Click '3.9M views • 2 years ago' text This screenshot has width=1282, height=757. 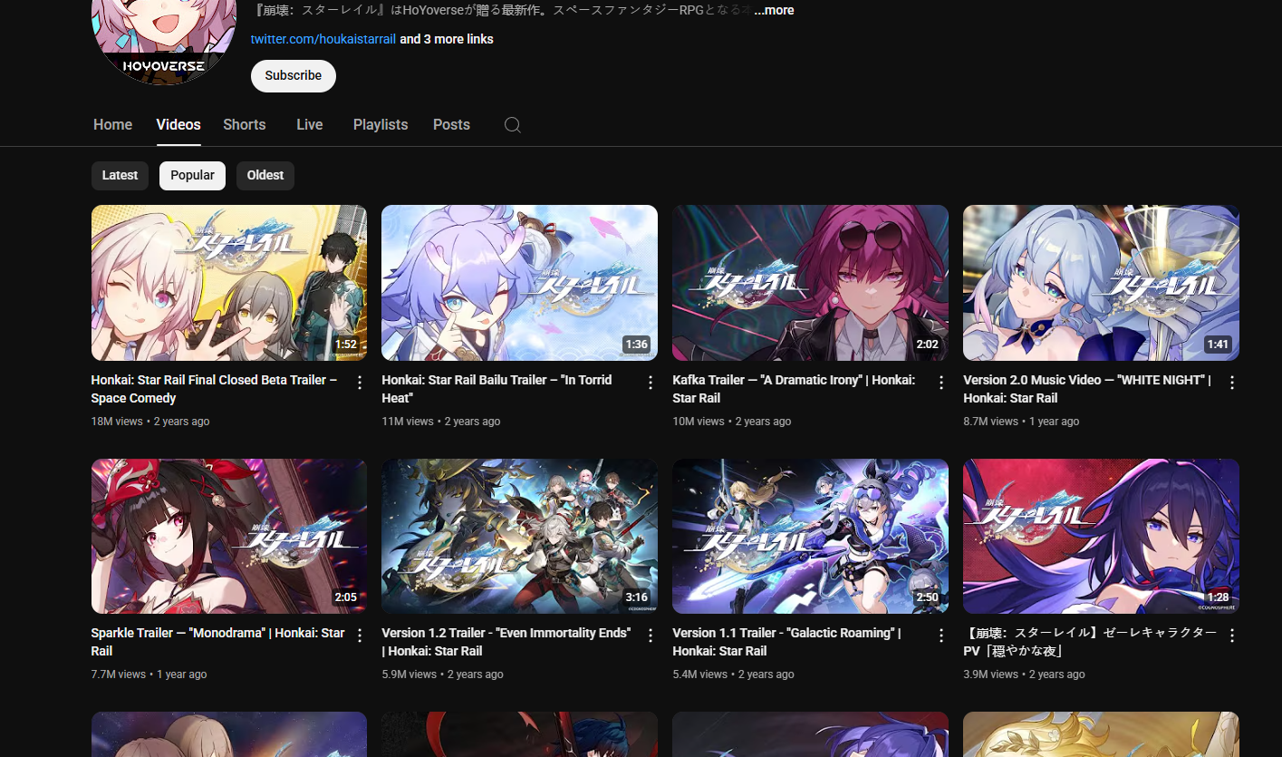[1025, 675]
